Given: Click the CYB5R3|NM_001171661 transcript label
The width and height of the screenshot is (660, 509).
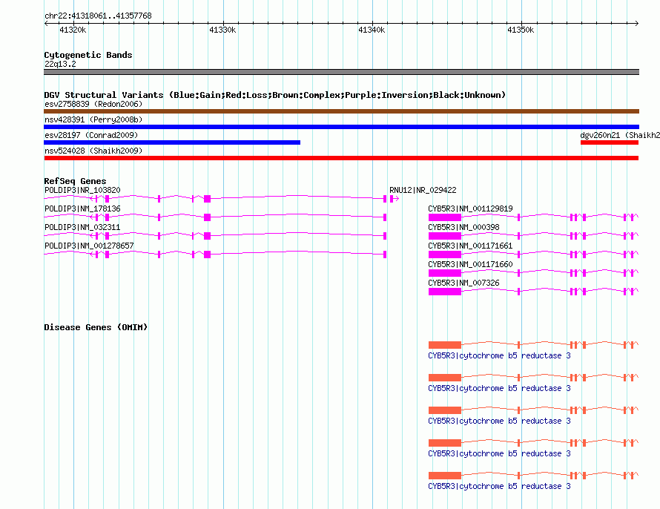Looking at the screenshot, I should pos(470,246).
